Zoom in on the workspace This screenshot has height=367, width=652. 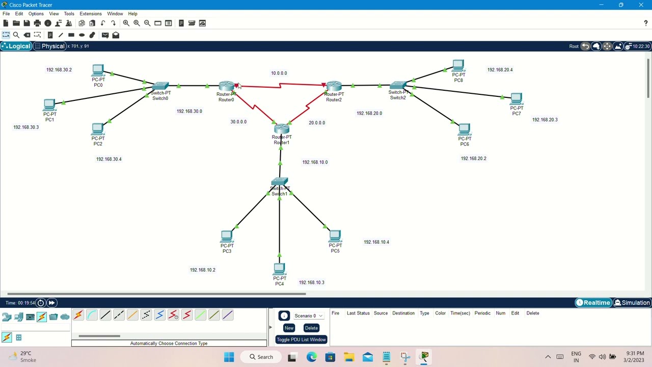126,23
